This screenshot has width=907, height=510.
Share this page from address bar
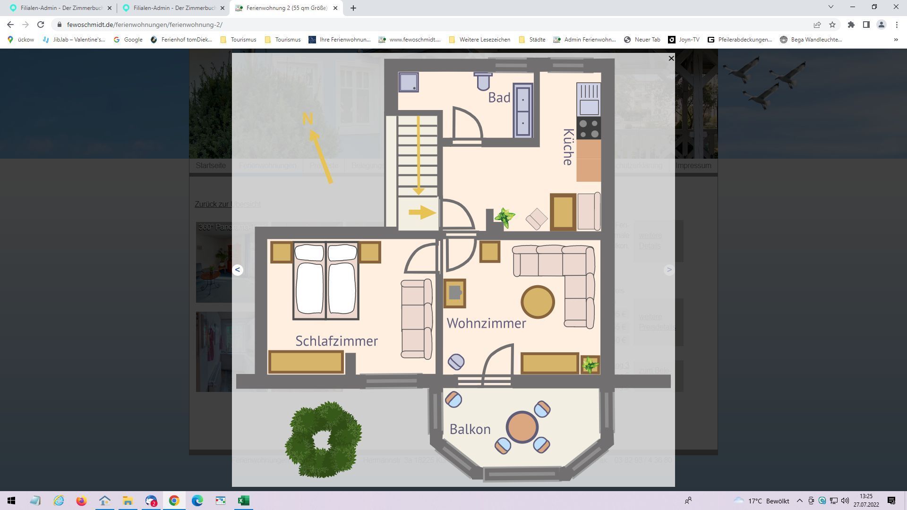click(817, 25)
